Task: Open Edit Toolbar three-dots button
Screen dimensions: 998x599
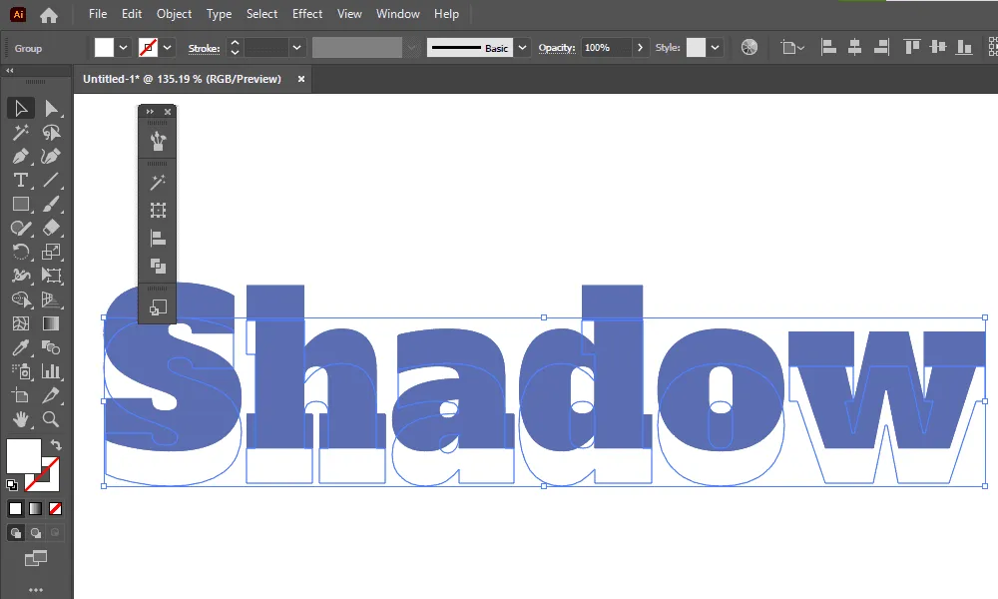Action: tap(36, 590)
